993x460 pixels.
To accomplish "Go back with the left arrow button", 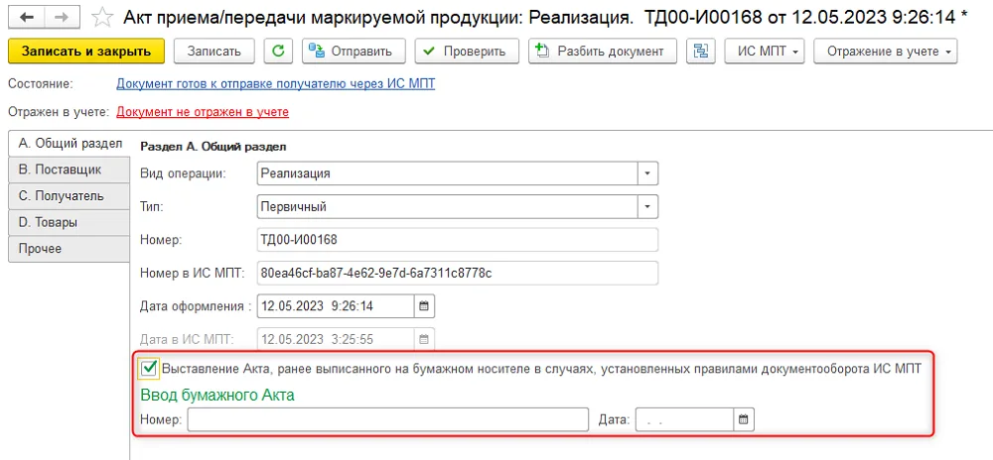I will coord(26,17).
